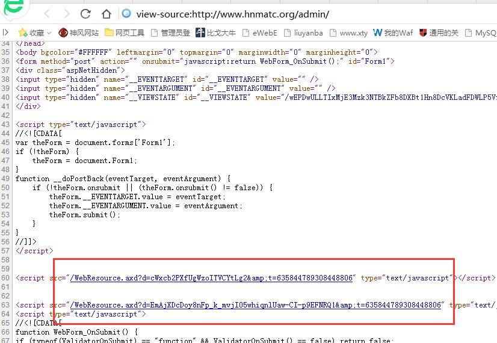Click the closing script tag line 57
Viewport: 497px width, 343px height.
tap(34, 251)
